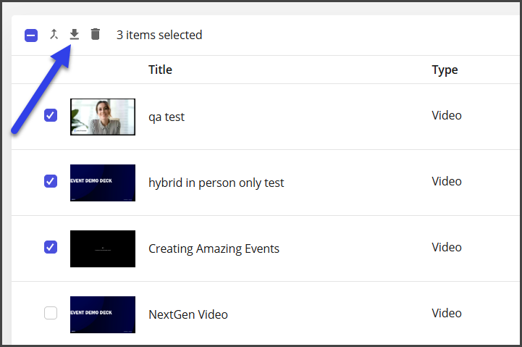Uncheck the hybrid in person only test checkbox
522x347 pixels.
(51, 181)
